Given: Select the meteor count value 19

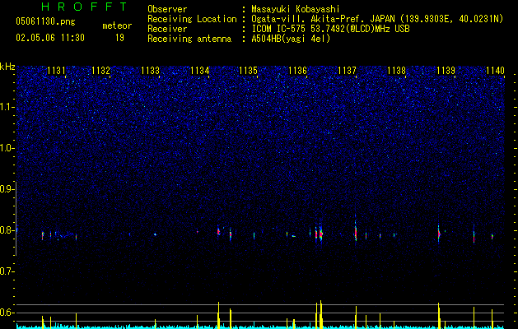Looking at the screenshot, I should click(x=119, y=38).
